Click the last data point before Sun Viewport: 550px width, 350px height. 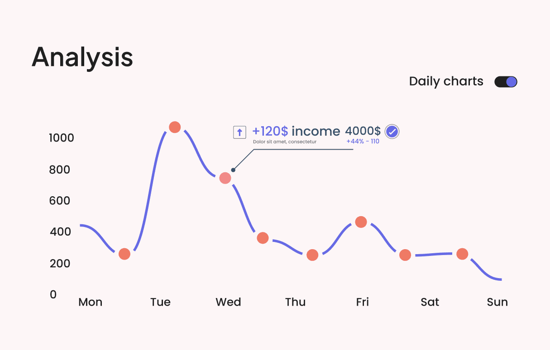point(462,254)
